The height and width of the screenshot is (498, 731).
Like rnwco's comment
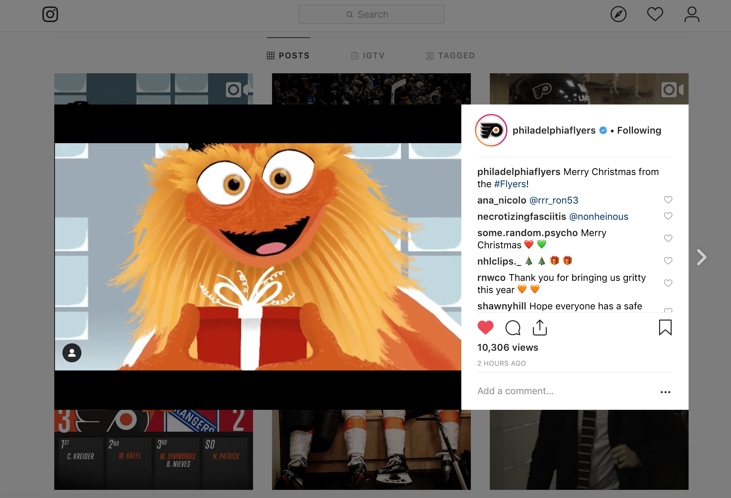coord(668,283)
